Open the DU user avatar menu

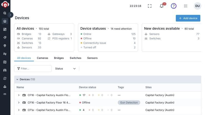point(197,6)
